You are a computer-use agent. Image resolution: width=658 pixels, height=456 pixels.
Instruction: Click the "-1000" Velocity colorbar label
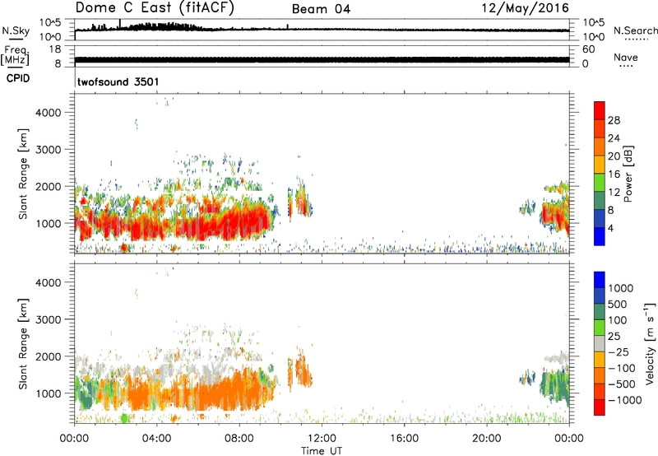click(624, 400)
